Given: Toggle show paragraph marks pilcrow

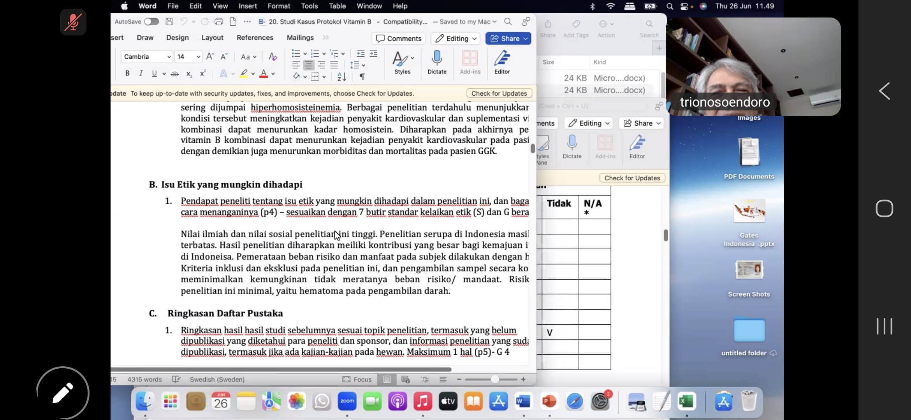Looking at the screenshot, I should point(362,77).
